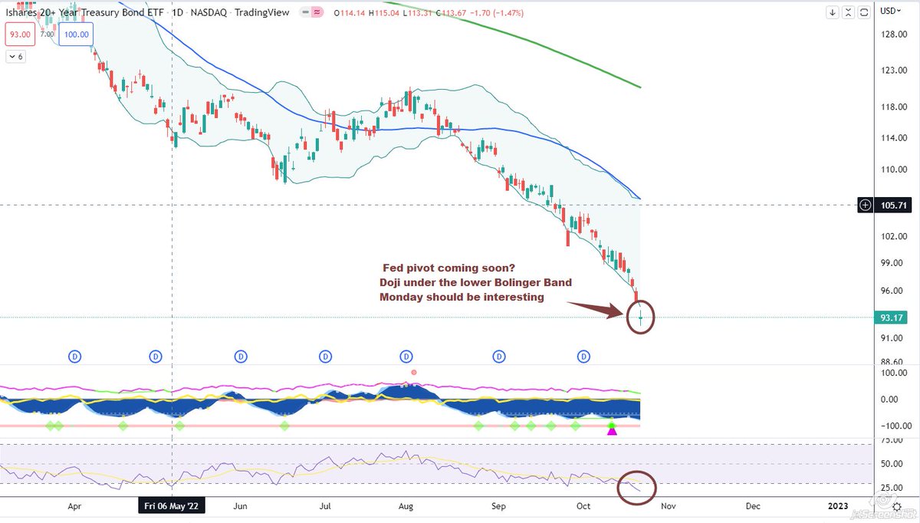Click the magenta triangle signal in the oscillator pane
The width and height of the screenshot is (920, 523).
point(612,431)
